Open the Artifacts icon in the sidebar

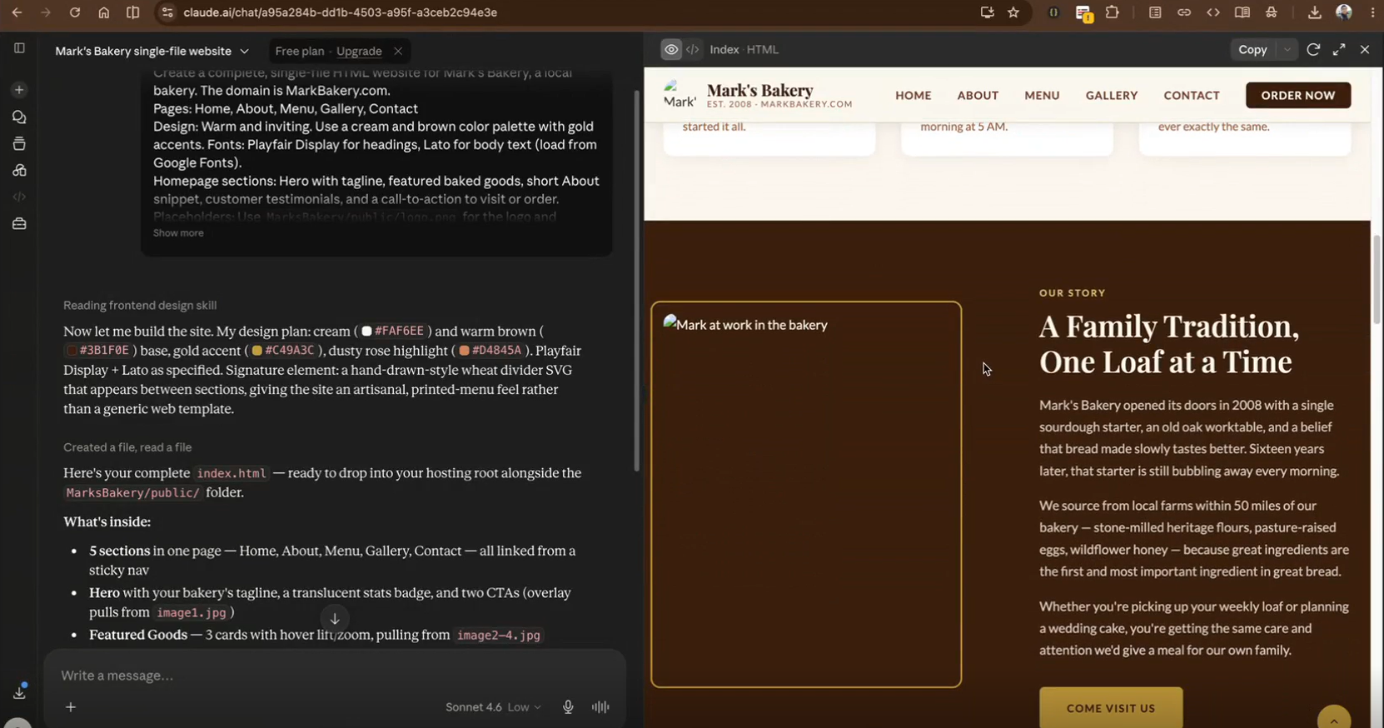[x=19, y=170]
